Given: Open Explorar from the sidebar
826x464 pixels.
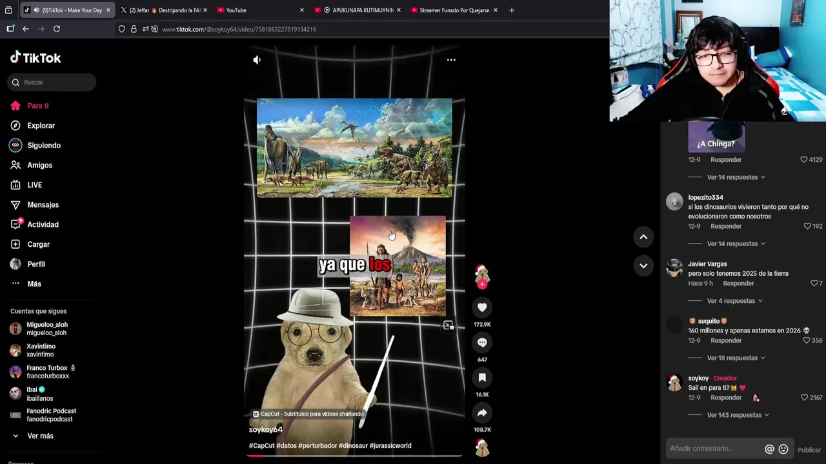Looking at the screenshot, I should tap(41, 126).
